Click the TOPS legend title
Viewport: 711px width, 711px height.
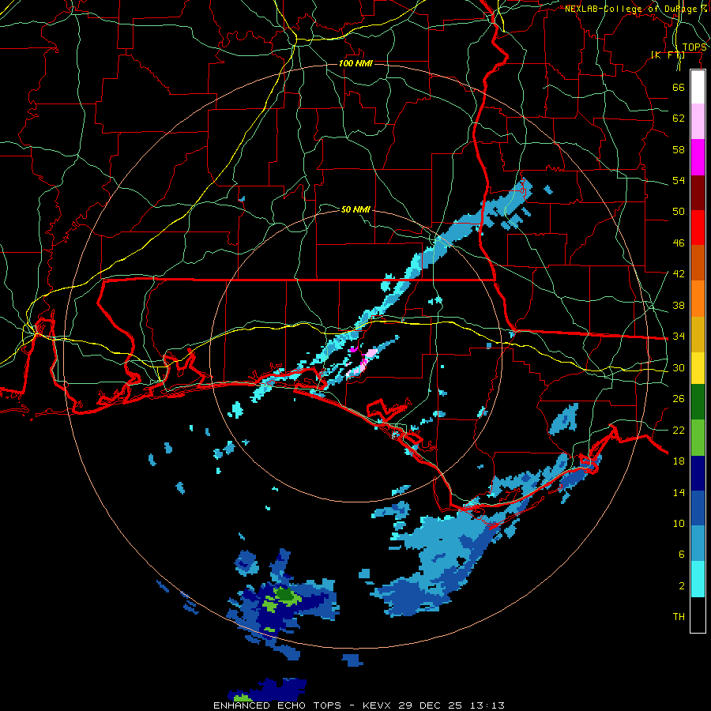[694, 47]
